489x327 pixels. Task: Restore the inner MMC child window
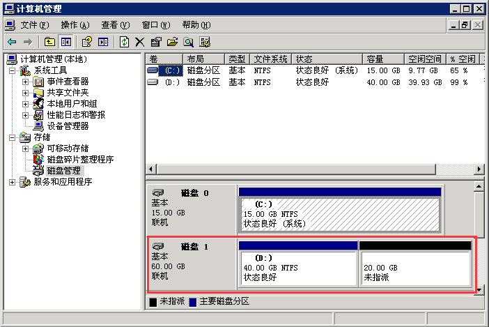(465, 24)
